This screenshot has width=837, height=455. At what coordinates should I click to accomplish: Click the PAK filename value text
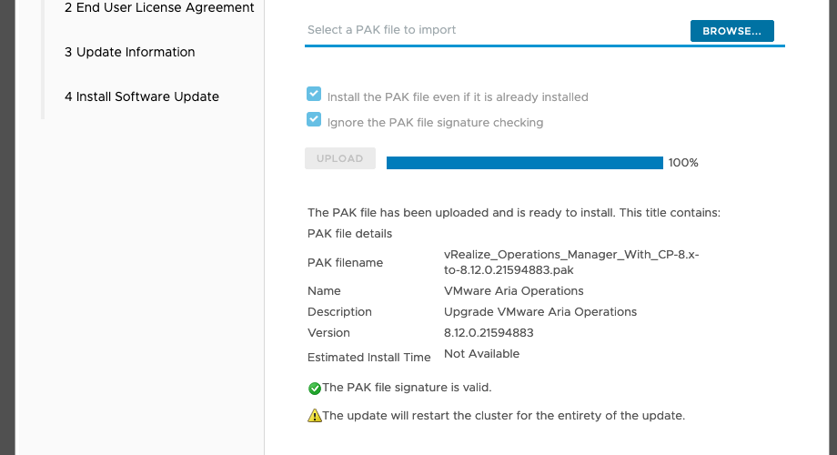(571, 262)
